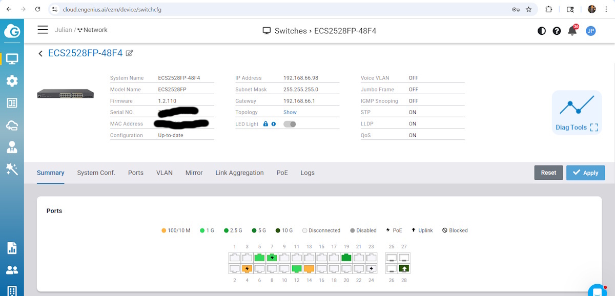Switch to the System Conf. tab

[96, 173]
